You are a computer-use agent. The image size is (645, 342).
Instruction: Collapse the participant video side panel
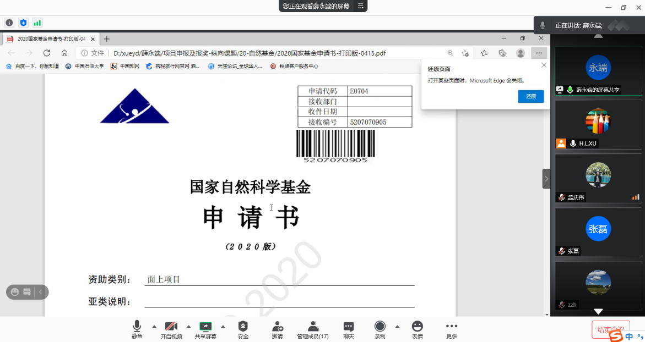546,179
